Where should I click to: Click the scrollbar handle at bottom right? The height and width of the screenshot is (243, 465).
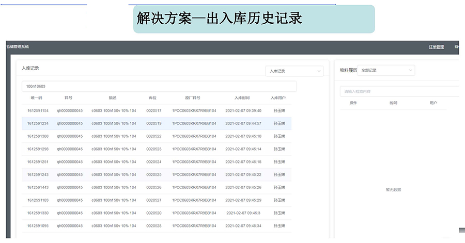tap(461, 230)
